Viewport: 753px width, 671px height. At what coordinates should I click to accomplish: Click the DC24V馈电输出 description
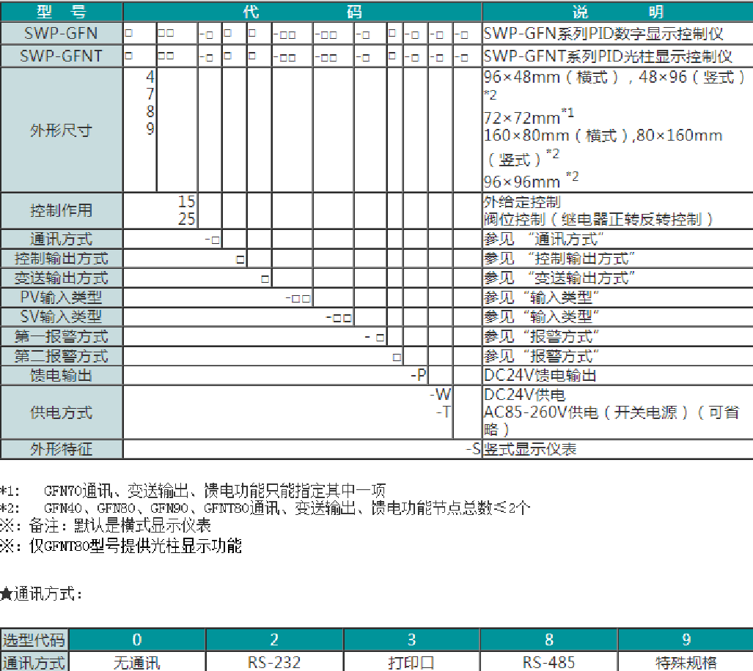coord(540,375)
